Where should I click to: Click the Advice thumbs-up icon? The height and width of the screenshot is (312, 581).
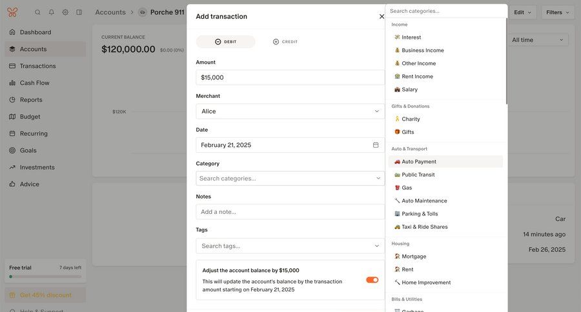(12, 184)
